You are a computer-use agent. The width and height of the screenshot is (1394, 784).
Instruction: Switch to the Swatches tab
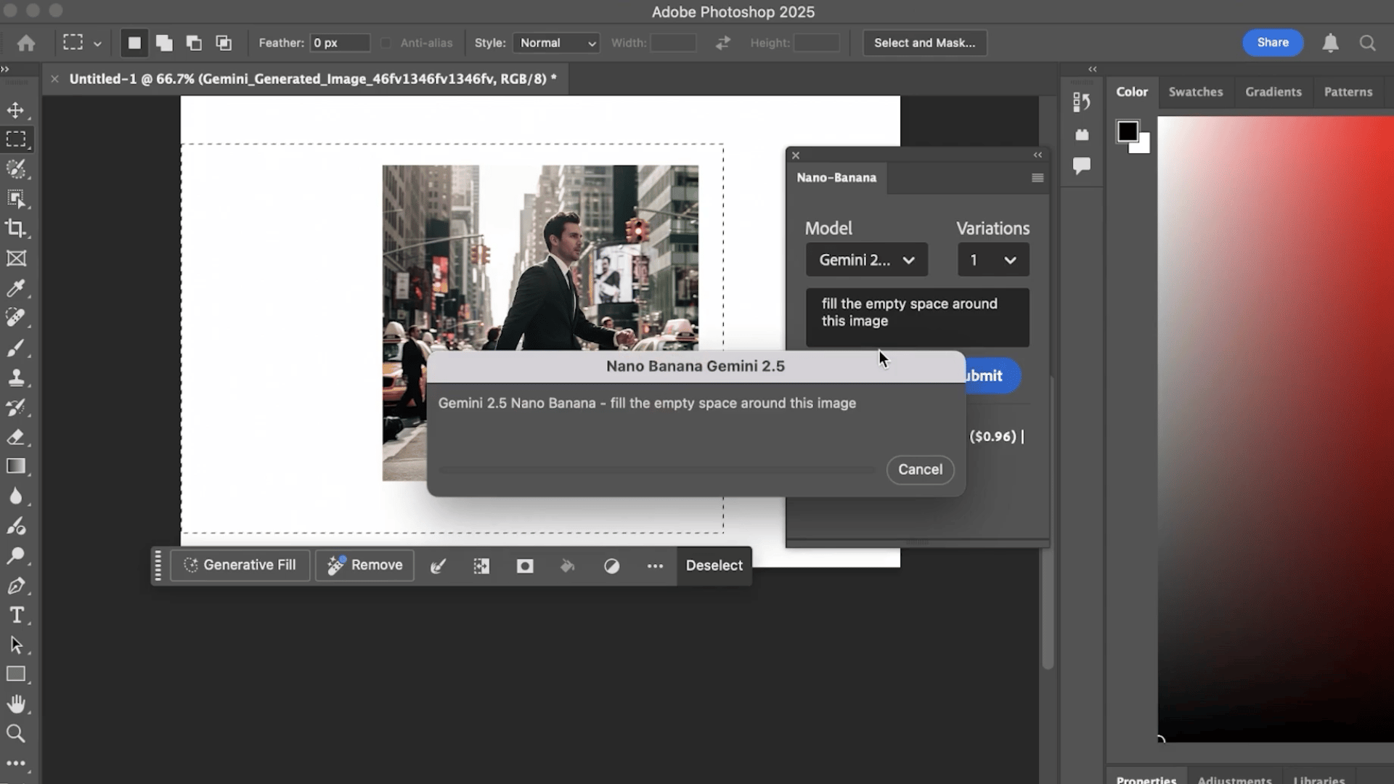[x=1195, y=92]
